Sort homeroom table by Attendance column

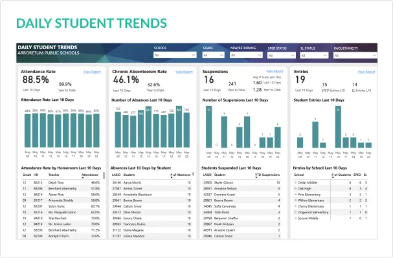pos(90,175)
